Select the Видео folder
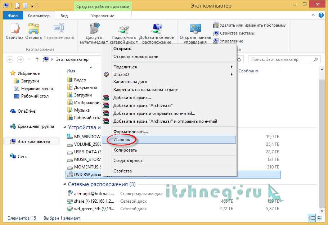 pos(77,80)
